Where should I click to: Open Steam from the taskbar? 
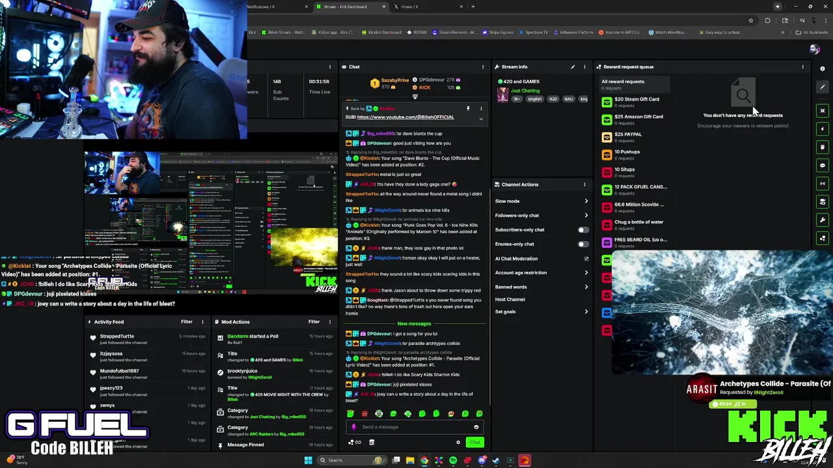(x=496, y=460)
